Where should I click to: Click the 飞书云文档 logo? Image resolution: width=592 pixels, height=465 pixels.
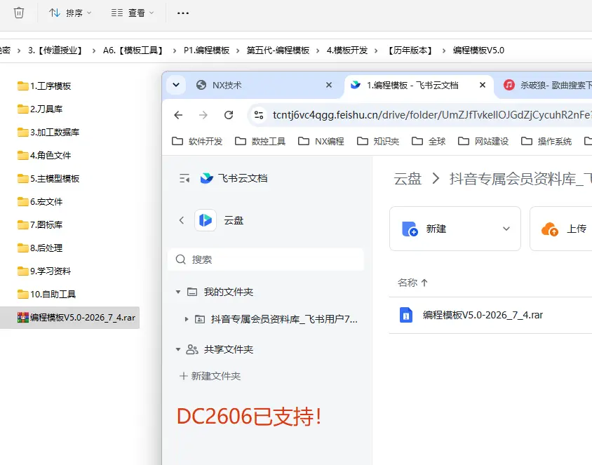[x=234, y=178]
